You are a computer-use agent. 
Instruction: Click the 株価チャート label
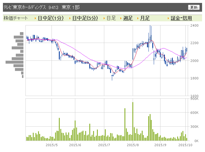click(x=16, y=18)
